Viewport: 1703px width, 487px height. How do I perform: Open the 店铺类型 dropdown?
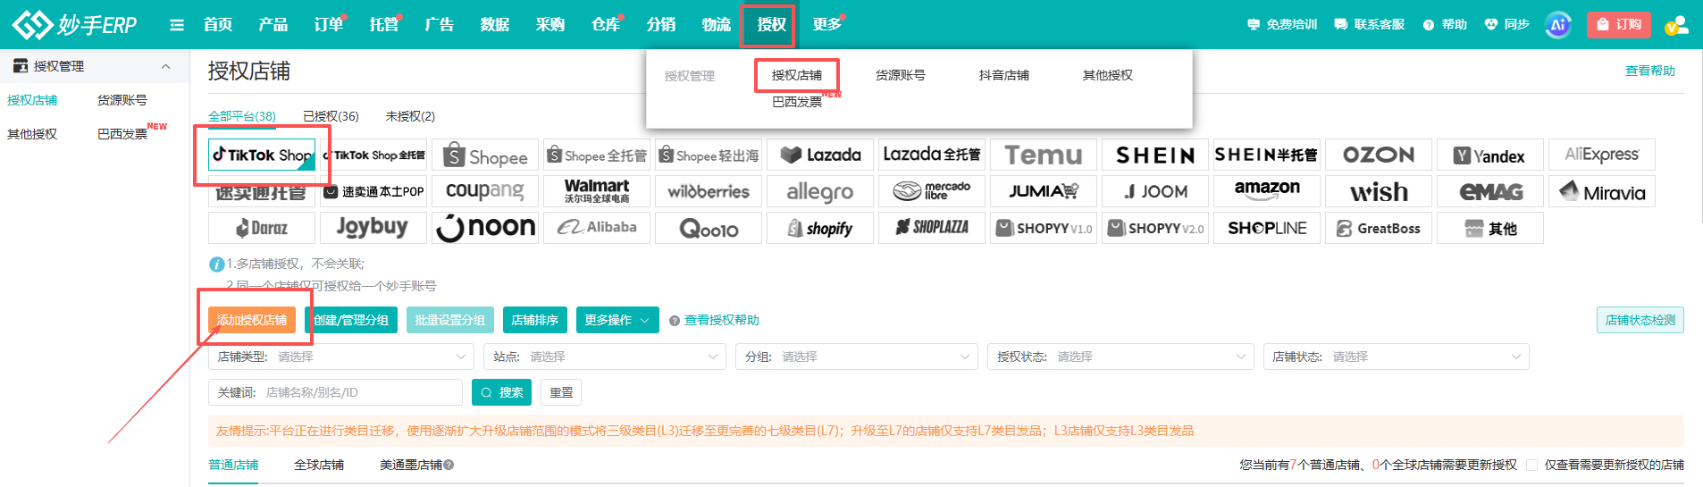pos(341,357)
